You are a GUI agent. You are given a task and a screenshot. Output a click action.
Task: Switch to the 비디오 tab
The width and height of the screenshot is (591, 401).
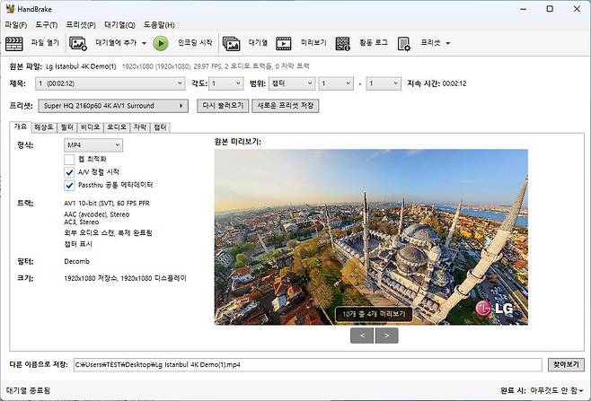click(x=90, y=127)
